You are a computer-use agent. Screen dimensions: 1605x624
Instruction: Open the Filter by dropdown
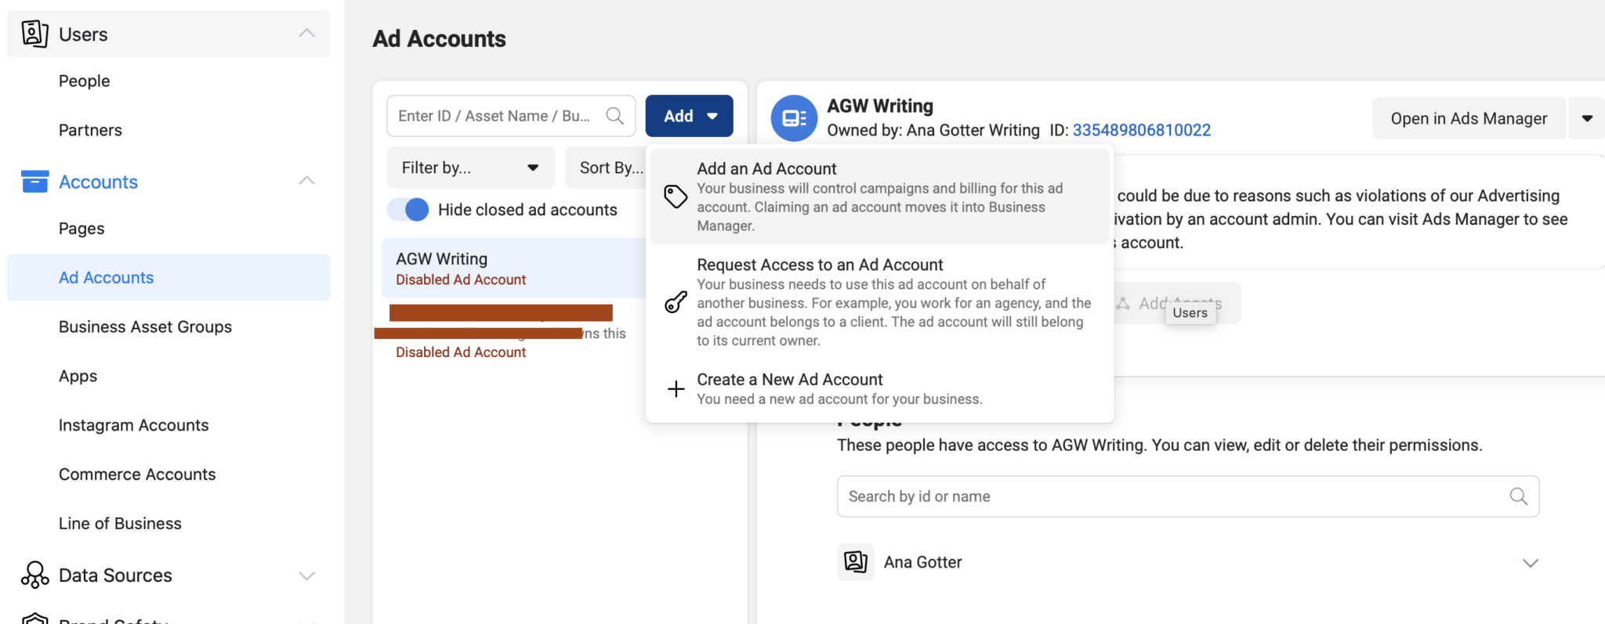[x=470, y=168]
